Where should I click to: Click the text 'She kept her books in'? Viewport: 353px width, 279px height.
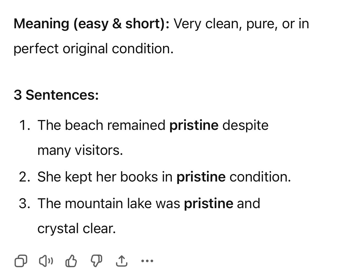(105, 177)
